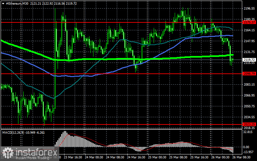Click the red 2023.25 support price label
The image size is (257, 161).
[249, 124]
